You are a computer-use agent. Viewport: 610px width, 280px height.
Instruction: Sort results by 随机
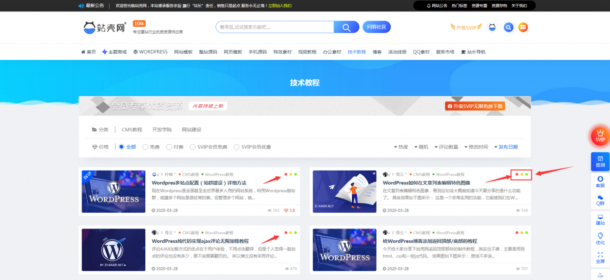click(421, 147)
